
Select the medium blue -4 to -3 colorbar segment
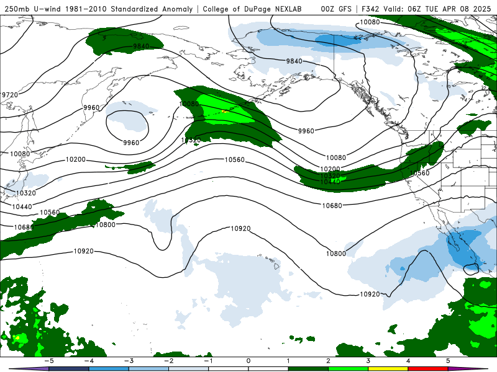click(x=109, y=369)
